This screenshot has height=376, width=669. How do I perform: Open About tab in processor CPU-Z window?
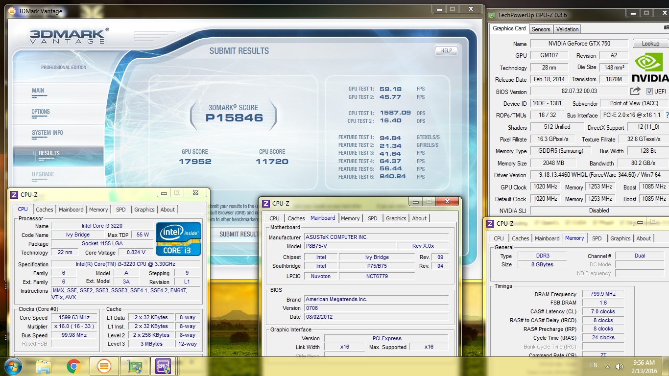pos(167,210)
